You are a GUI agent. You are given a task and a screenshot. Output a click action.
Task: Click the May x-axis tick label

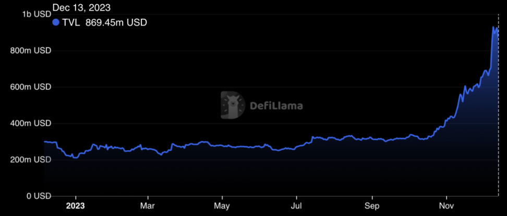(x=222, y=206)
